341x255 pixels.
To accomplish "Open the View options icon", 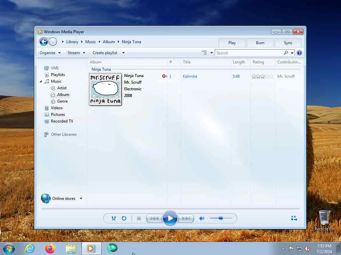I will pyautogui.click(x=204, y=53).
